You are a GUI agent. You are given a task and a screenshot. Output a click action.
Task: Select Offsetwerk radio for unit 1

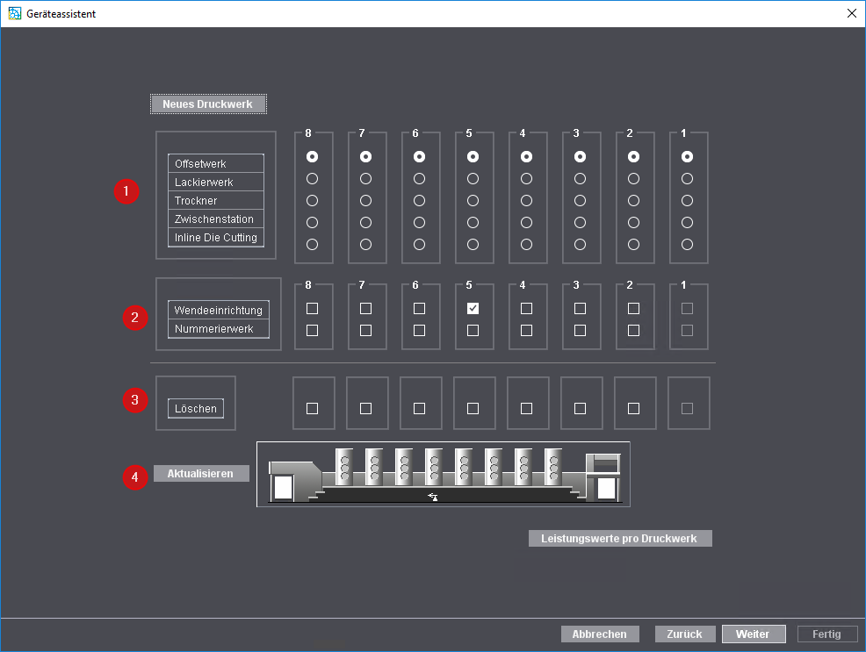pyautogui.click(x=687, y=157)
